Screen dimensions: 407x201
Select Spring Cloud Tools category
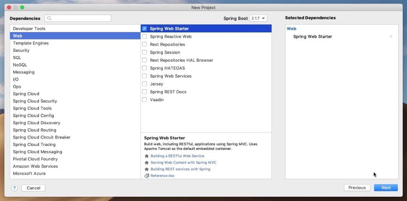75,108
